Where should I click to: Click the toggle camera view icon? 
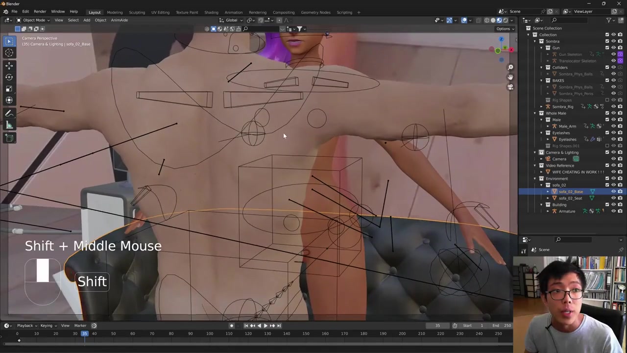coord(510,87)
